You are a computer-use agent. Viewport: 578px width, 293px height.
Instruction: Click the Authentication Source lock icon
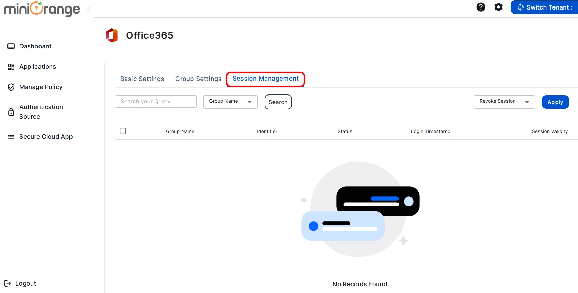coord(11,112)
